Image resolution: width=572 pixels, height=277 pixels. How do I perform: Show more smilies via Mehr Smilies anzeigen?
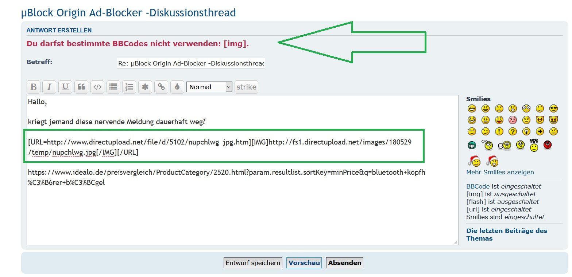(x=500, y=172)
